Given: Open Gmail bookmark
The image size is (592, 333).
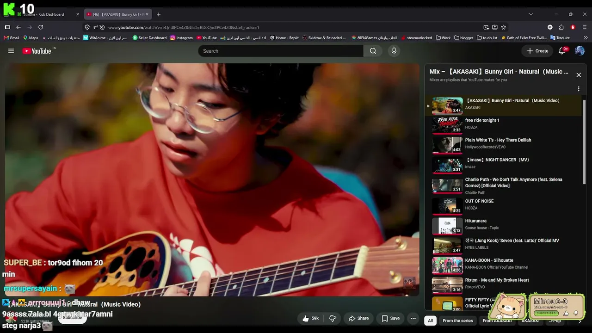Looking at the screenshot, I should pos(12,38).
